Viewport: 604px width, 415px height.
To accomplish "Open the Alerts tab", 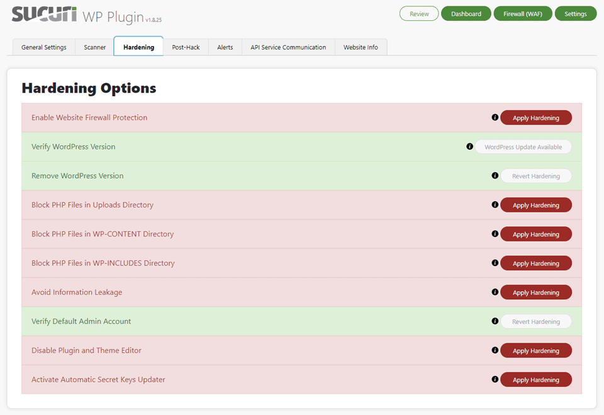I will click(225, 47).
